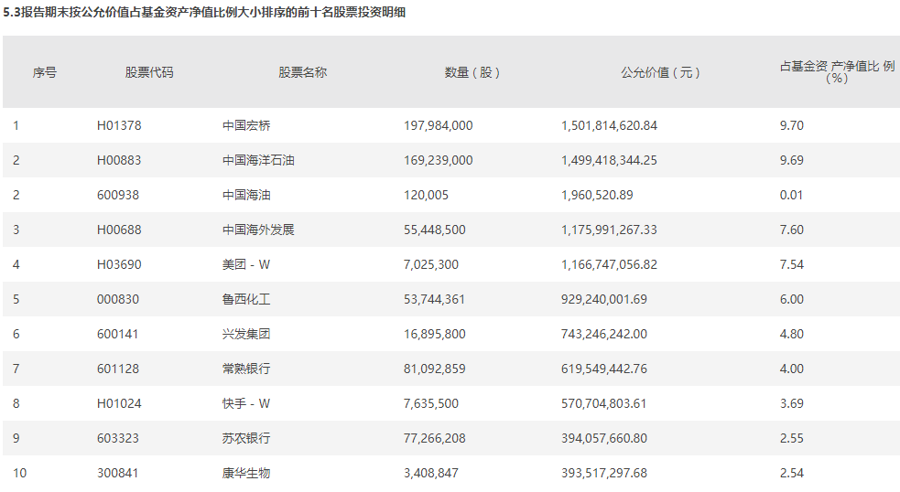
Task: Select quantity 53,744,361
Action: (x=434, y=299)
